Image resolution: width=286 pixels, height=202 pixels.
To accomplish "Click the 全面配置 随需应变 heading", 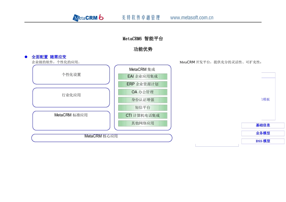I will pyautogui.click(x=49, y=57).
